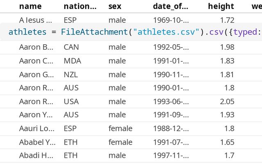Click the partially visible weight column header
Image resolution: width=262 pixels, height=164 pixels.
pos(256,6)
